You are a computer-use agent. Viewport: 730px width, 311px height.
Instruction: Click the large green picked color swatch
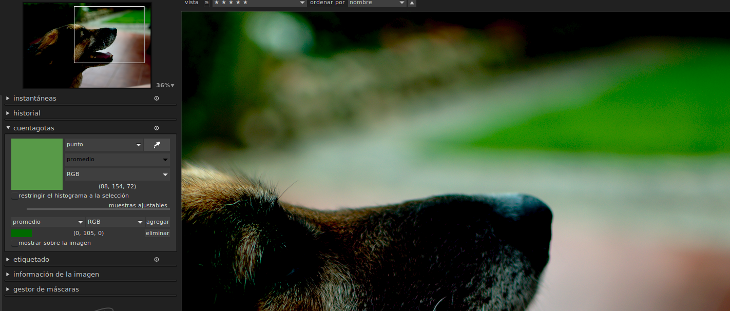37,164
